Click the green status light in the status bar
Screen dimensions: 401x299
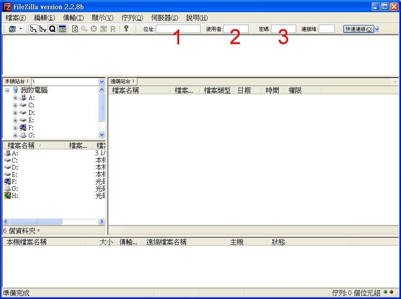pyautogui.click(x=386, y=292)
